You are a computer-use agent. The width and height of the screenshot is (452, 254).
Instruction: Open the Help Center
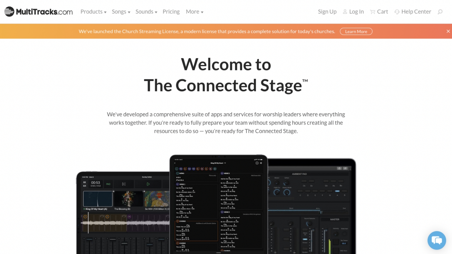[x=413, y=12]
